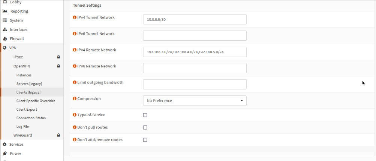The width and height of the screenshot is (376, 161).
Task: Click the info icon beside IPv4 Tunnel Network
Action: (x=75, y=18)
